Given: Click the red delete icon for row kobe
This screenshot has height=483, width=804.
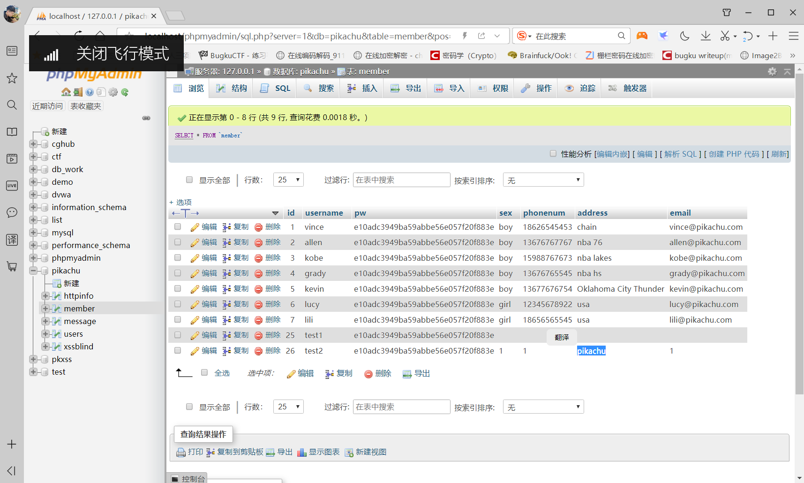Looking at the screenshot, I should pyautogui.click(x=258, y=258).
